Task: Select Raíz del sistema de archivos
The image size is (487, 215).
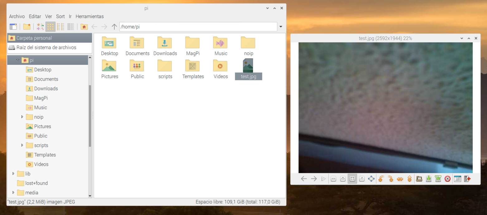Action: [x=46, y=48]
